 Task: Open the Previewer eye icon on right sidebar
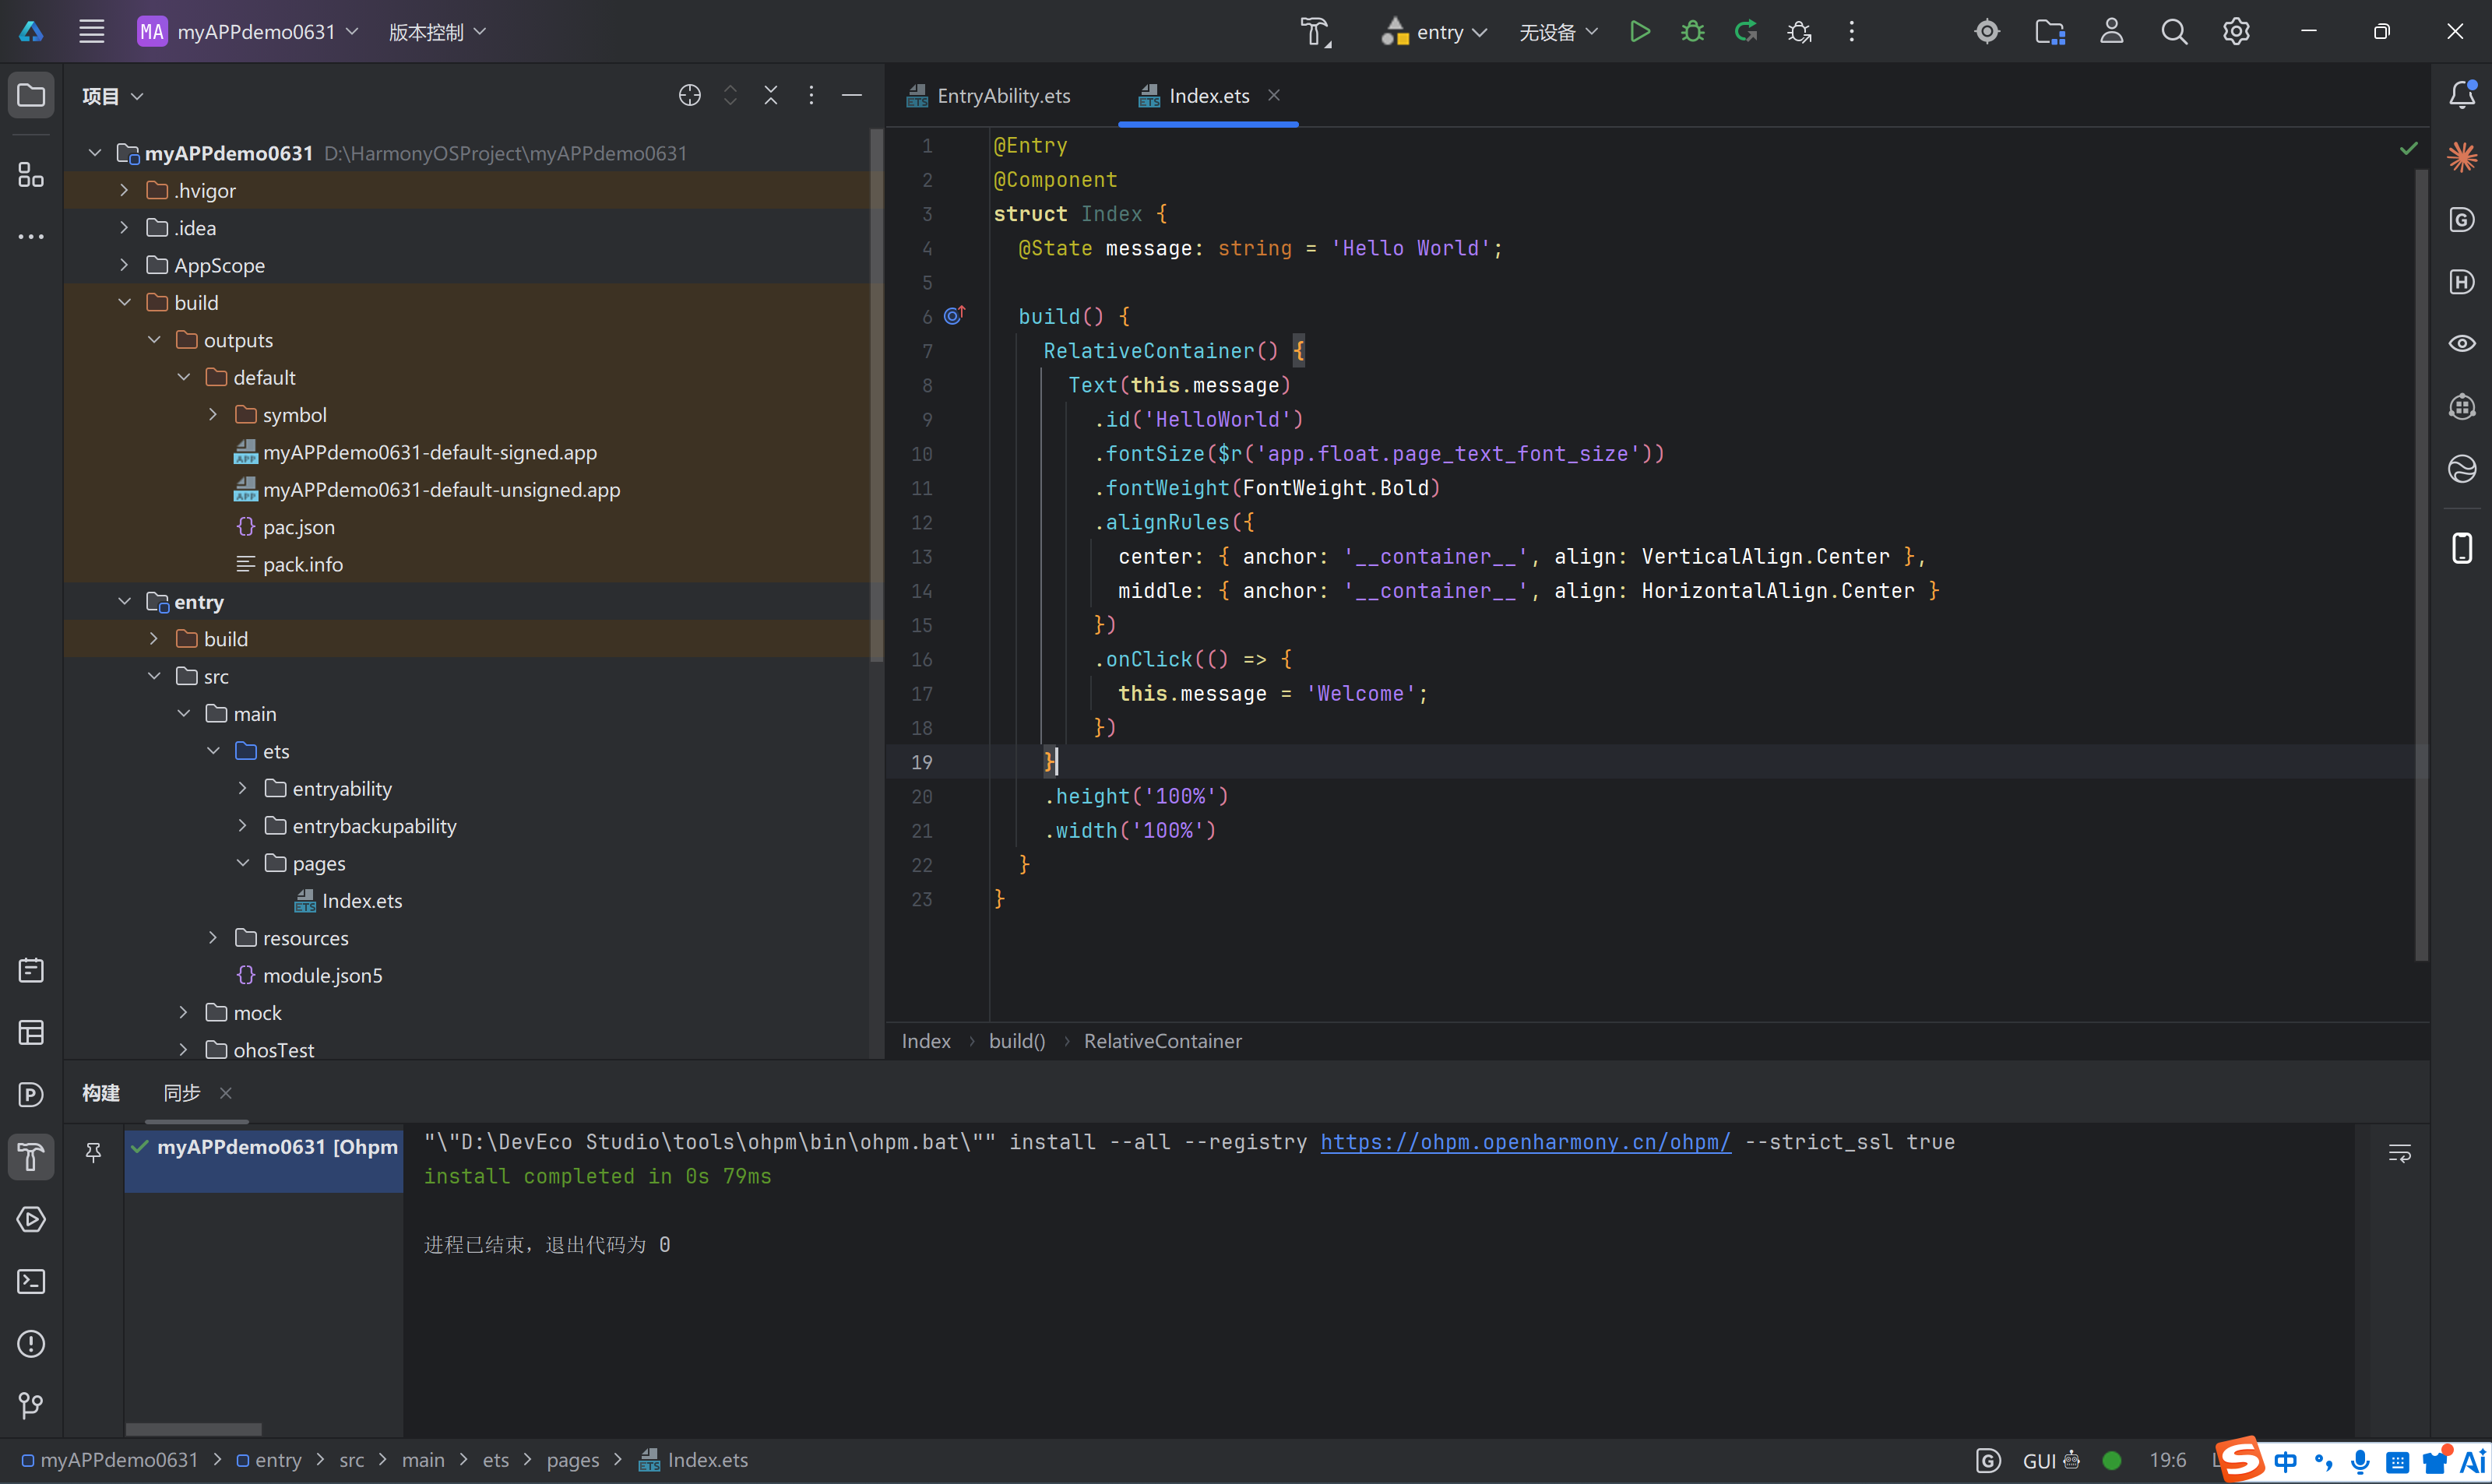coord(2462,344)
